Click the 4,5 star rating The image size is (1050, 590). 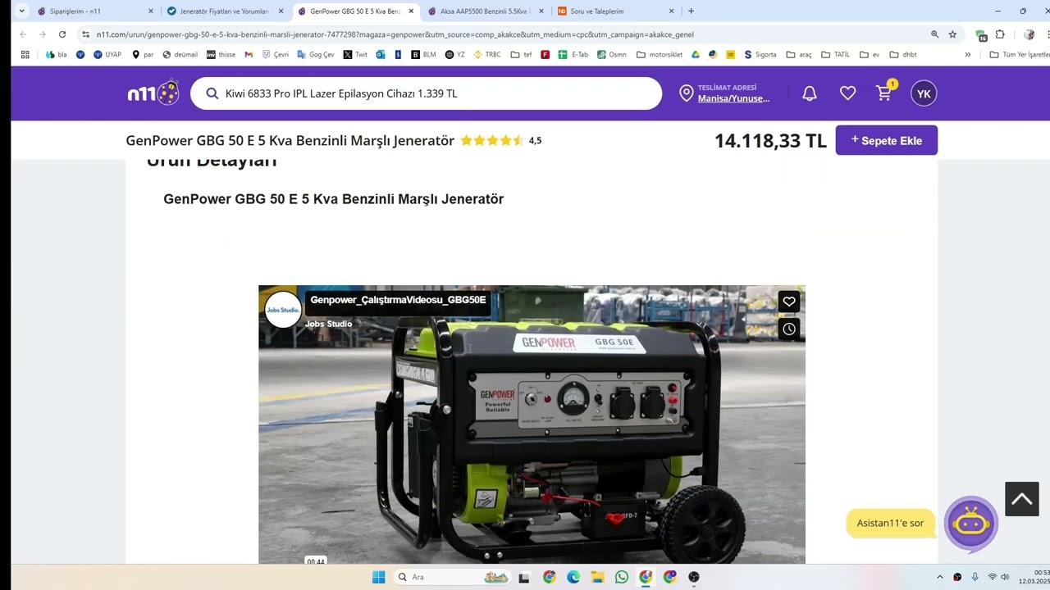[x=501, y=140]
